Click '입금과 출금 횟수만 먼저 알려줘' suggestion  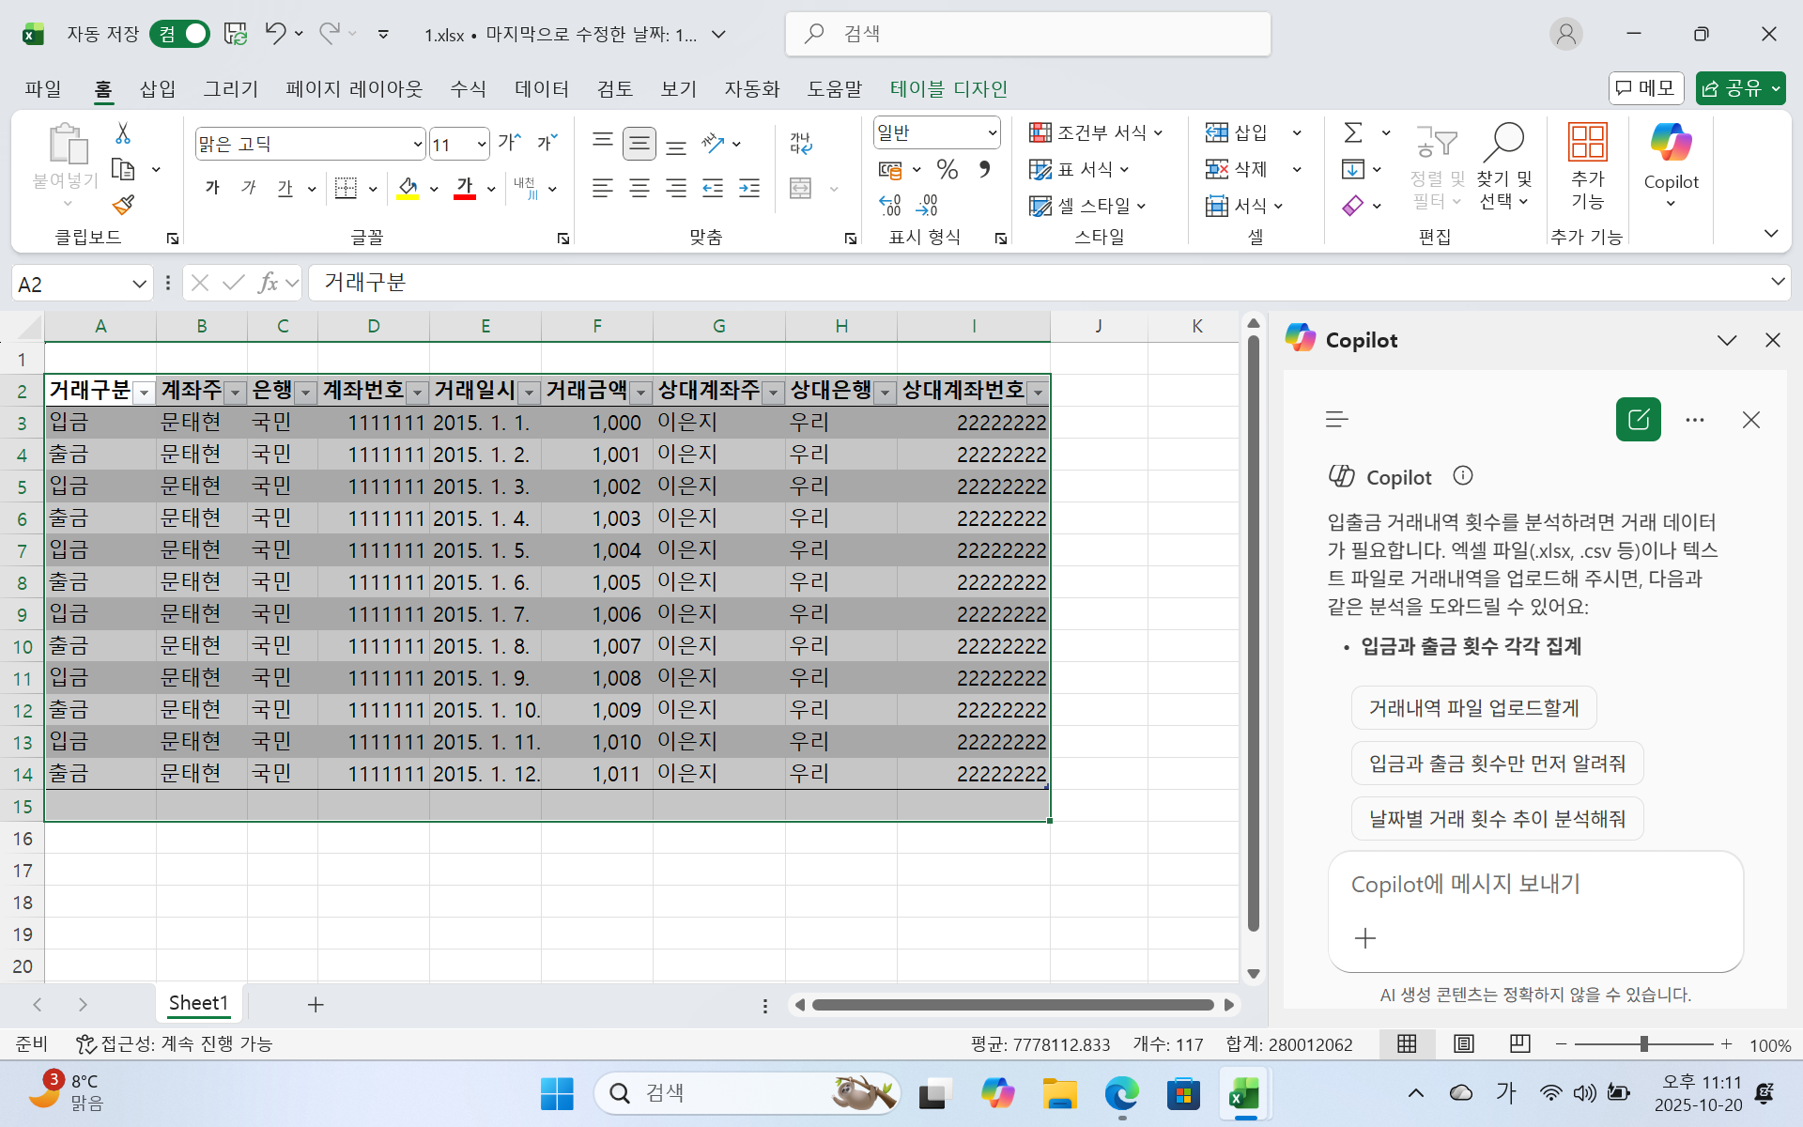(1497, 763)
